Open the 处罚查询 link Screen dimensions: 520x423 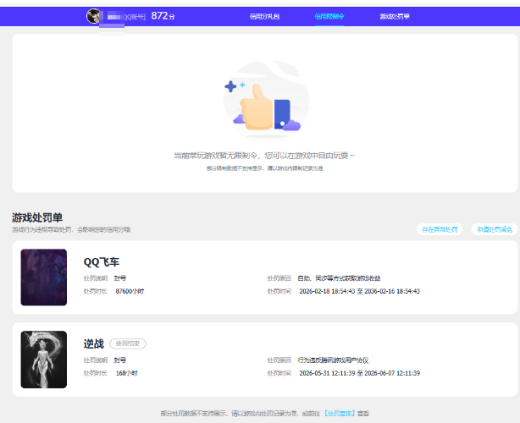(340, 413)
